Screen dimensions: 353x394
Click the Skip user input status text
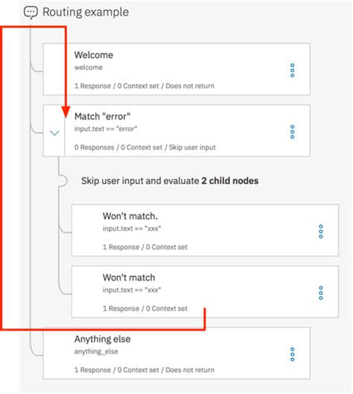pyautogui.click(x=192, y=147)
